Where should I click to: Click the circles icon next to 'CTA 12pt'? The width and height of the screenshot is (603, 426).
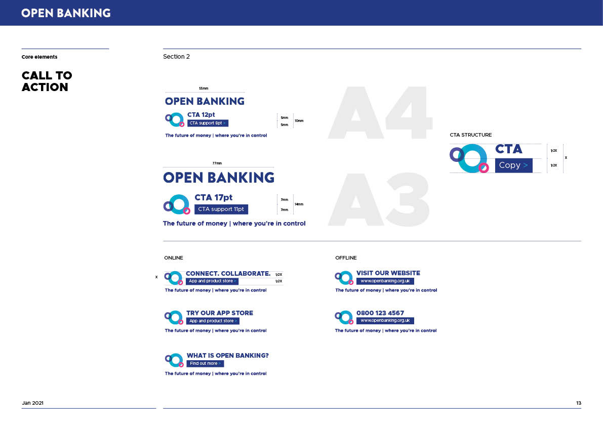pos(175,120)
